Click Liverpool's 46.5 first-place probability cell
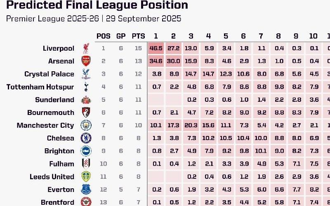 click(156, 48)
